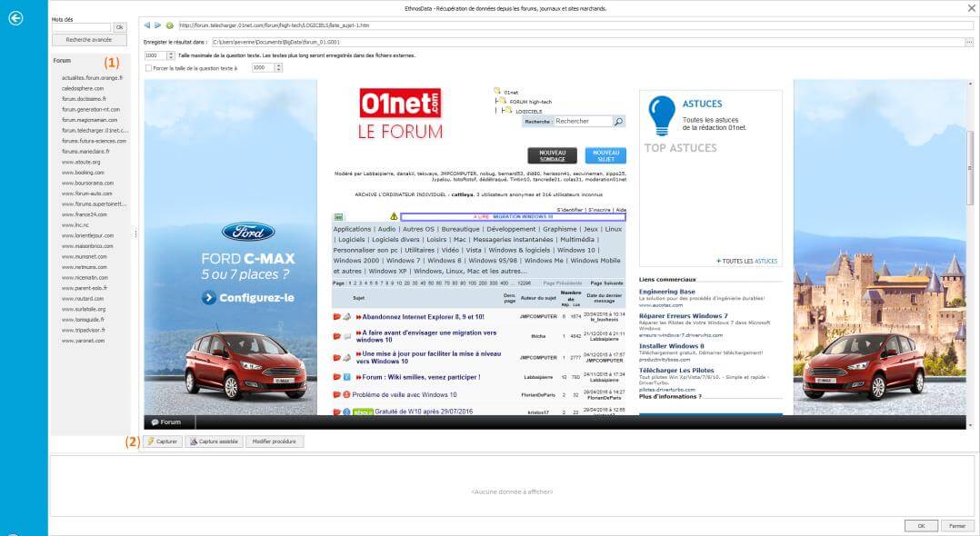Screen dimensions: 980x536
Task: Select www.routard.com entry
Action: [x=83, y=299]
